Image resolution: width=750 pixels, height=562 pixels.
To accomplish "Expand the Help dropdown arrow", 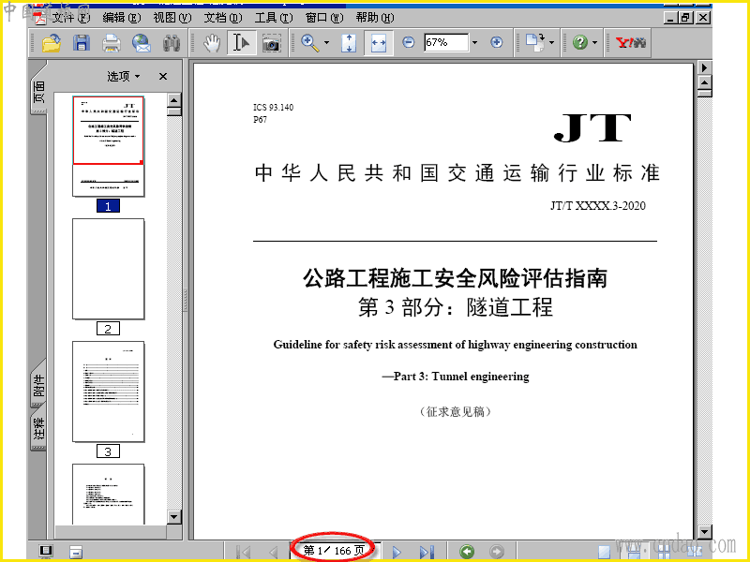I will coord(594,43).
